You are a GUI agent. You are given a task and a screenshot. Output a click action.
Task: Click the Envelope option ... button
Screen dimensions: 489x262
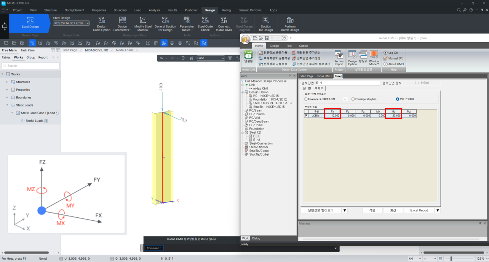pos(345,99)
